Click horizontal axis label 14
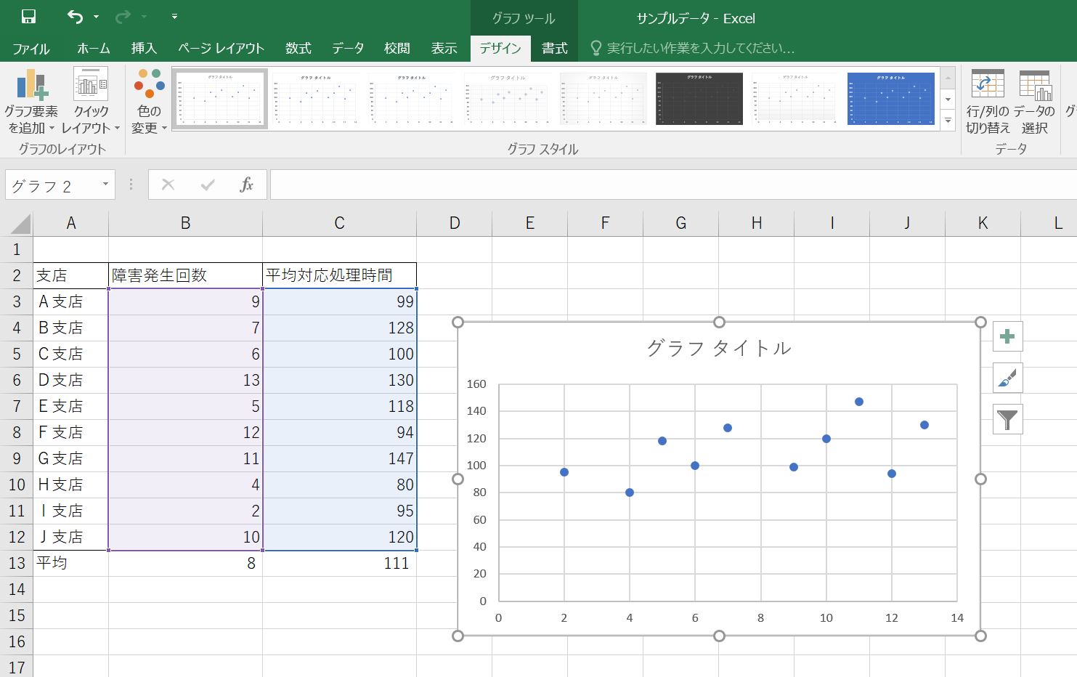Image resolution: width=1077 pixels, height=677 pixels. (x=957, y=618)
